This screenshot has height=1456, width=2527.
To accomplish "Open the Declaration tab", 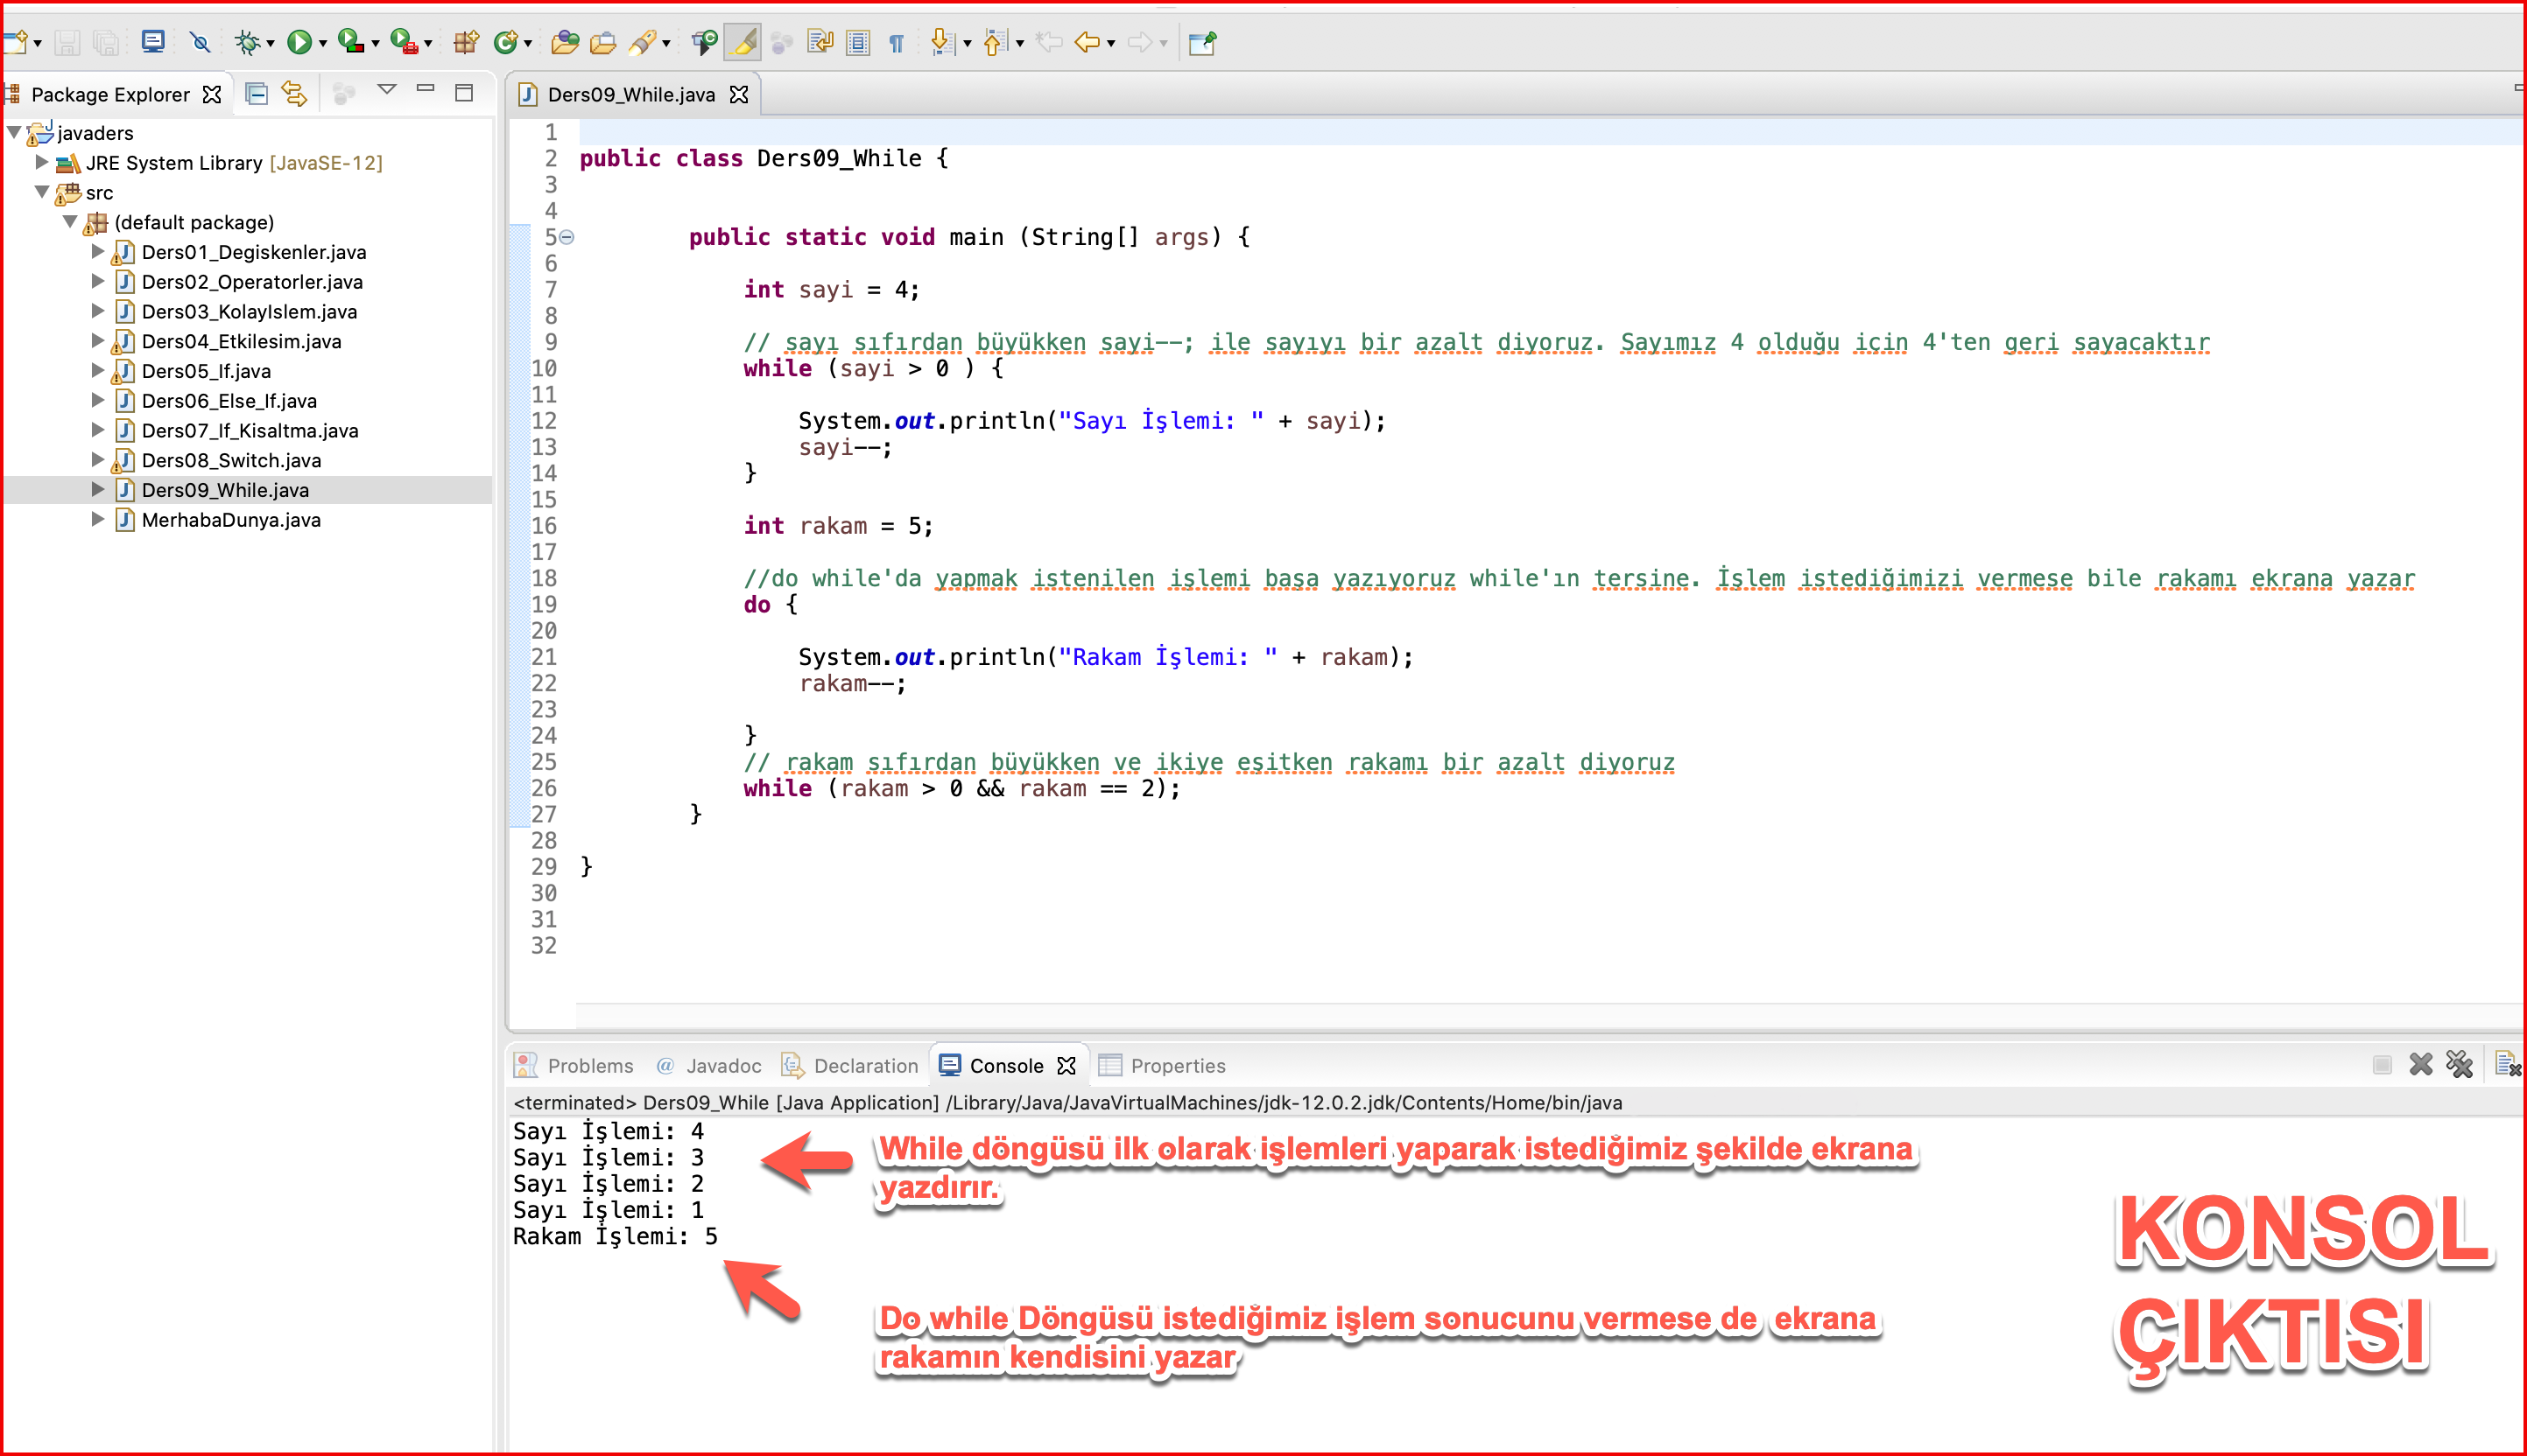I will click(849, 1065).
